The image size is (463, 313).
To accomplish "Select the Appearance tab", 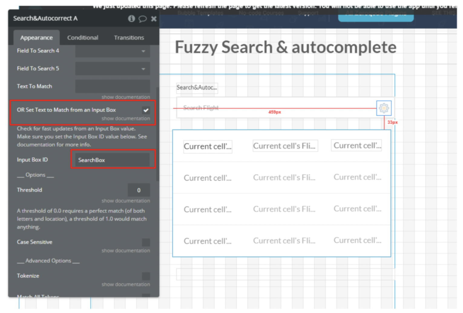I will coord(36,38).
